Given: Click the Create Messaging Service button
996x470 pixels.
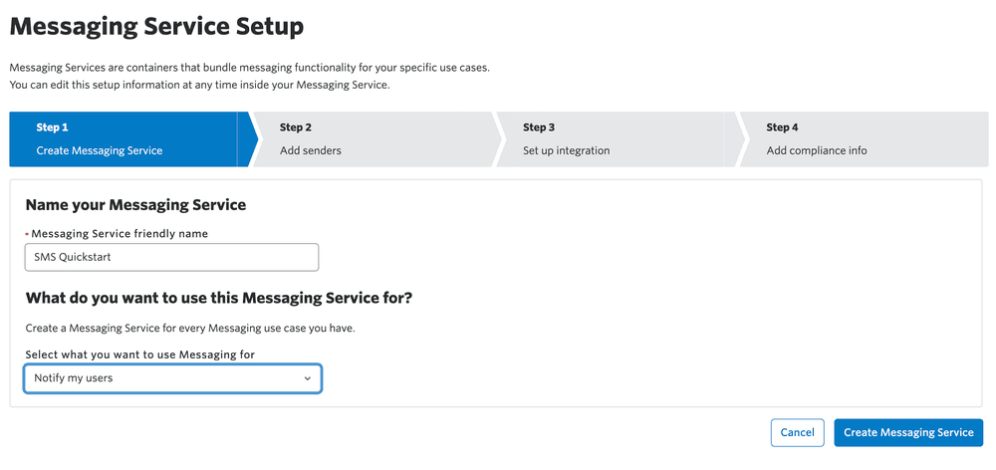Looking at the screenshot, I should [908, 432].
